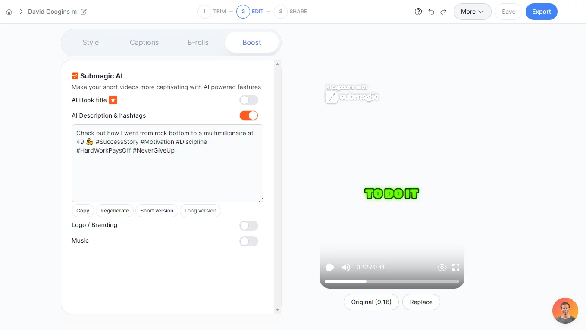Regenerate the AI description
Image resolution: width=586 pixels, height=330 pixels.
tap(115, 211)
